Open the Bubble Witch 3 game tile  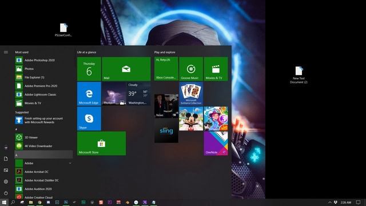coord(216,118)
